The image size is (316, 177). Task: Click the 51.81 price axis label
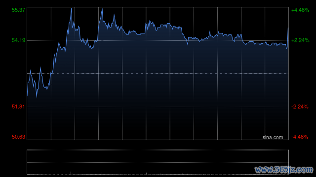point(18,107)
